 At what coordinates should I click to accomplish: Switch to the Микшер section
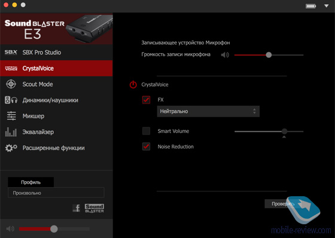pyautogui.click(x=56, y=116)
